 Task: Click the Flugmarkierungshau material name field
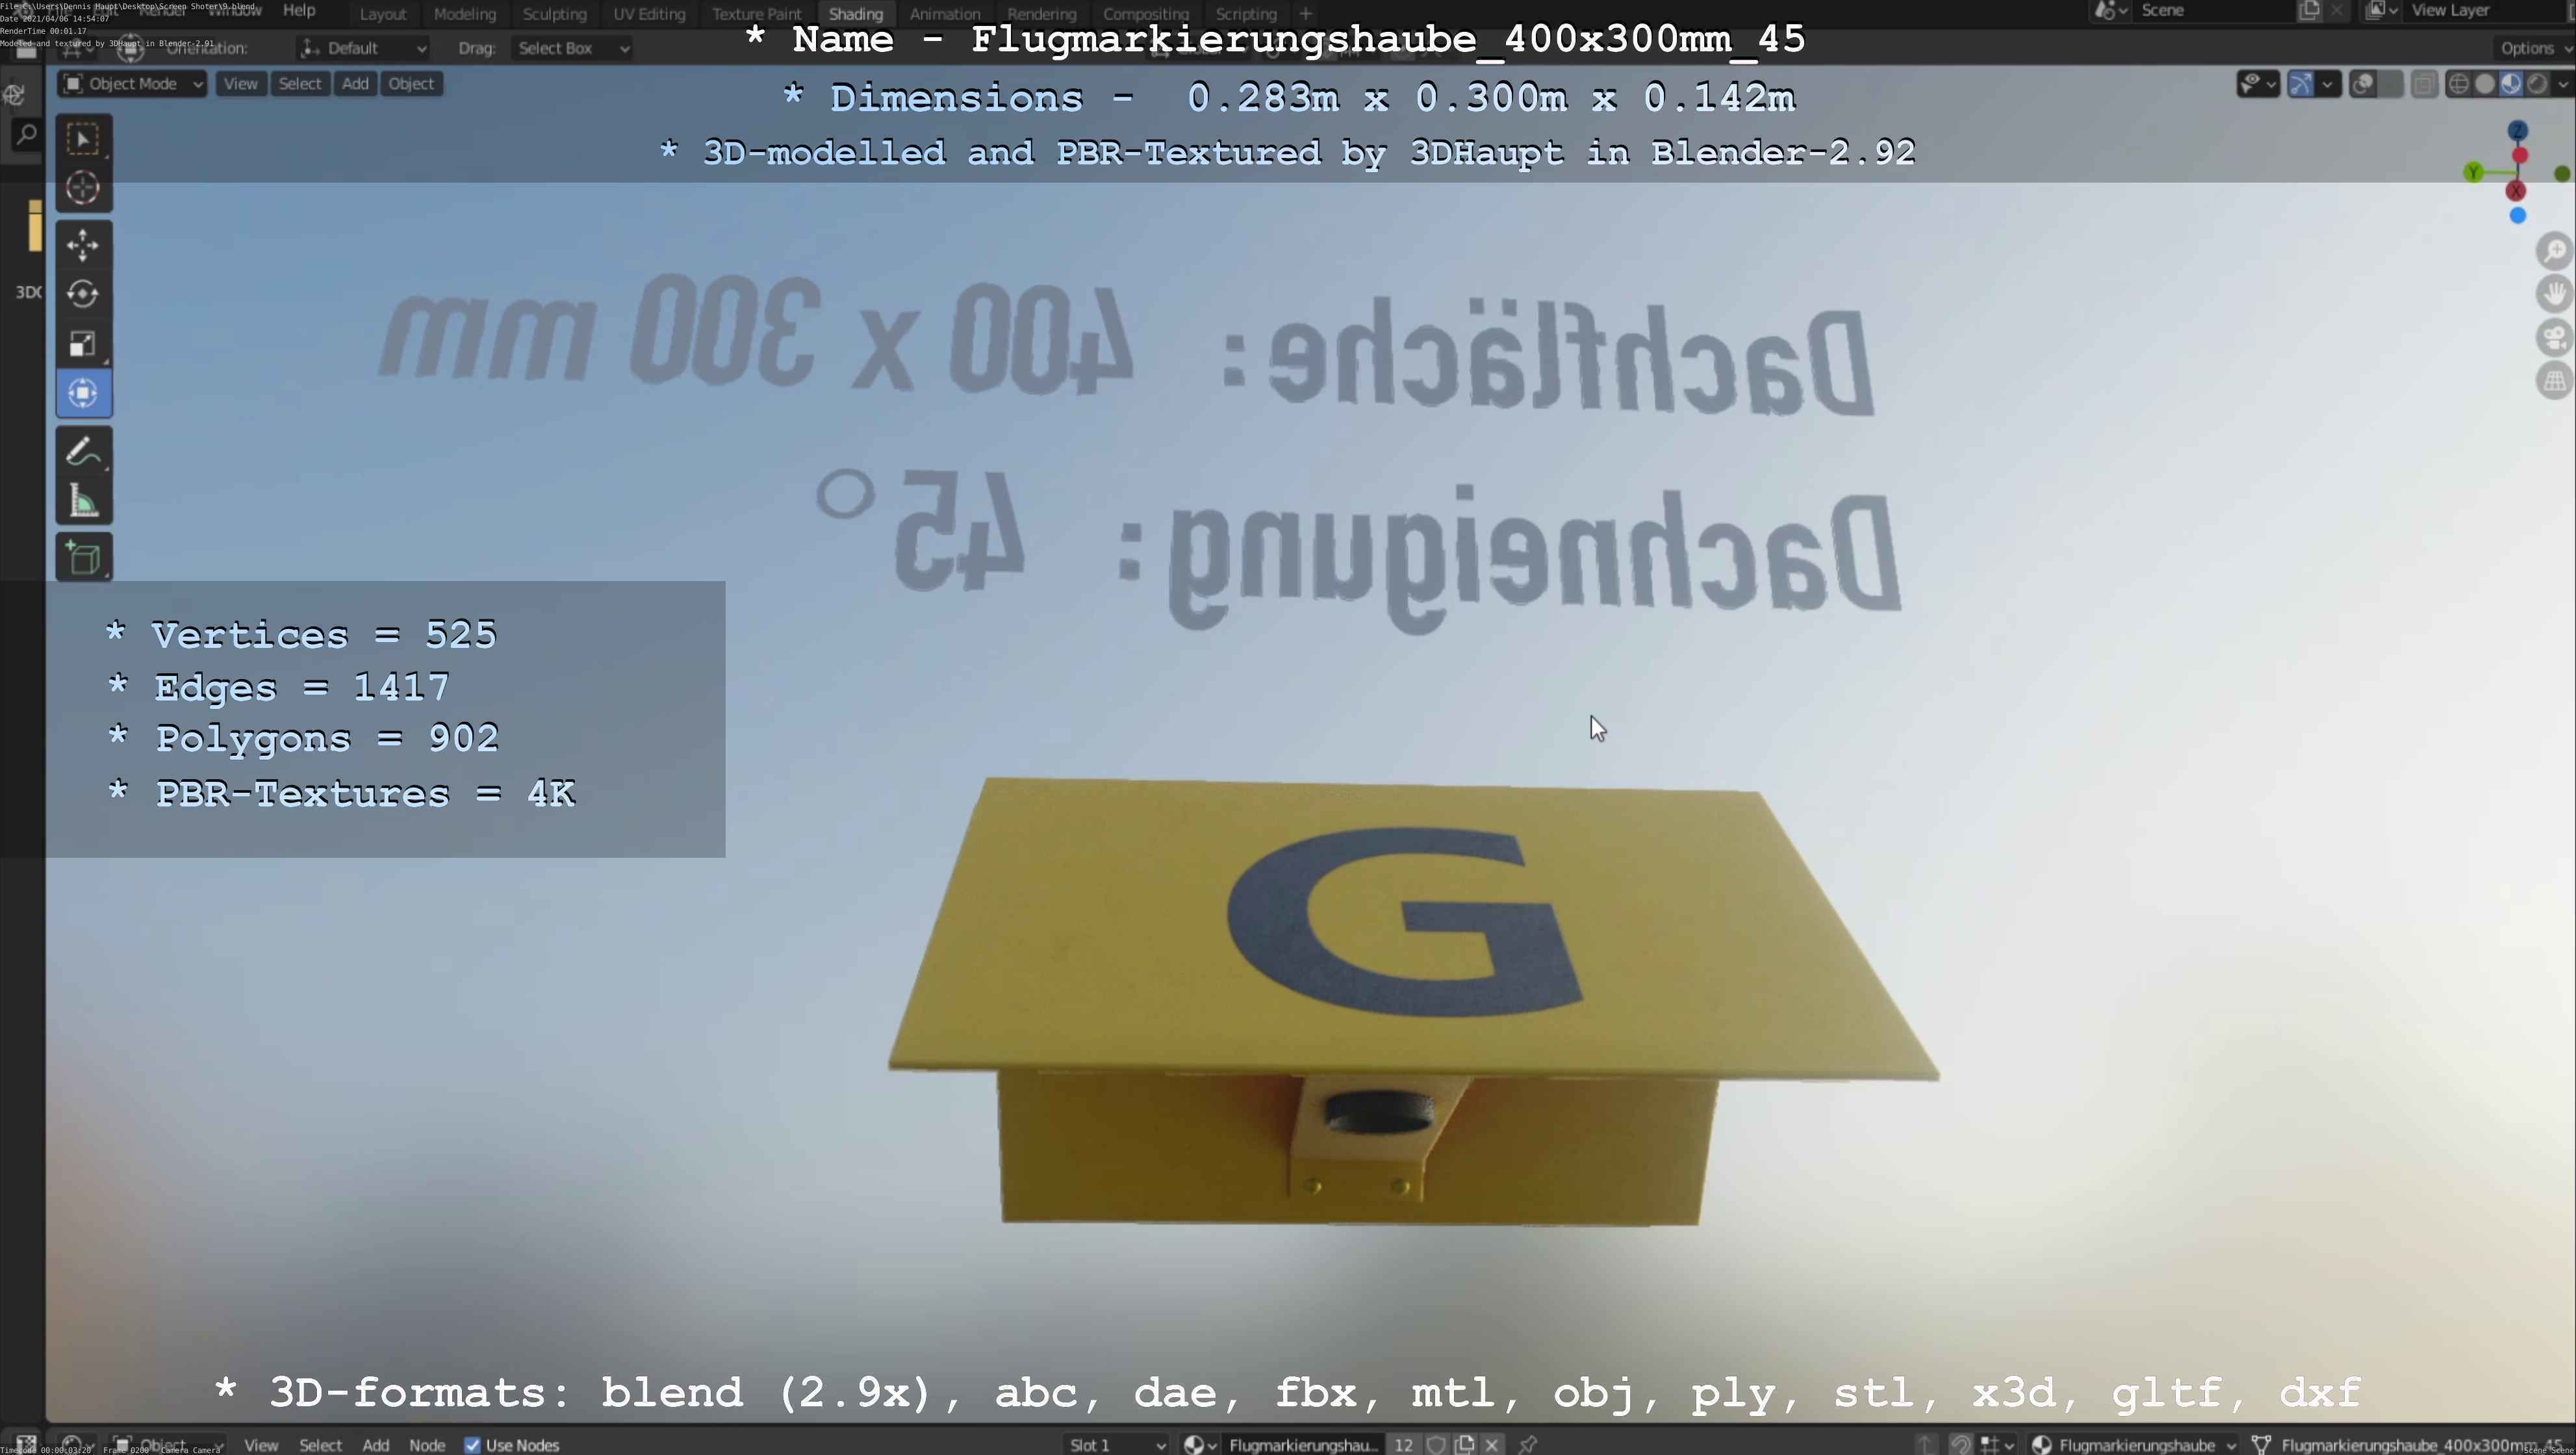[x=1303, y=1445]
